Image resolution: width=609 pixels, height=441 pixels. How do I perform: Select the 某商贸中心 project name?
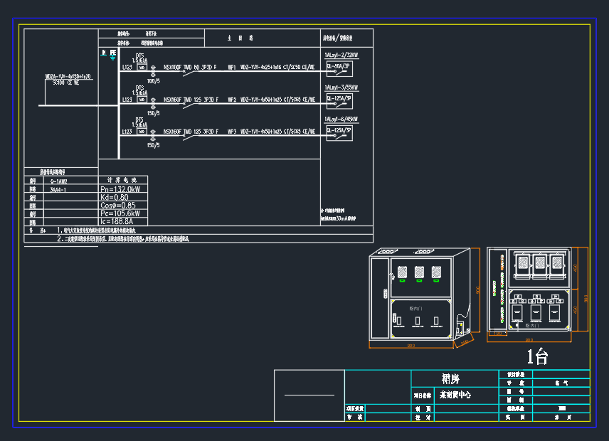(x=455, y=395)
